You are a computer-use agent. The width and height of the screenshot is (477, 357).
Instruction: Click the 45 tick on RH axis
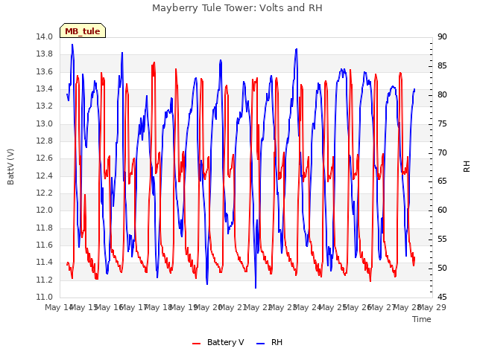click(442, 297)
